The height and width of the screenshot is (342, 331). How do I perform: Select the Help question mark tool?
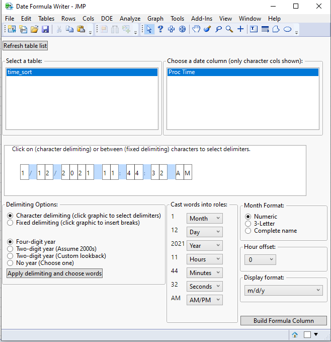(160, 29)
